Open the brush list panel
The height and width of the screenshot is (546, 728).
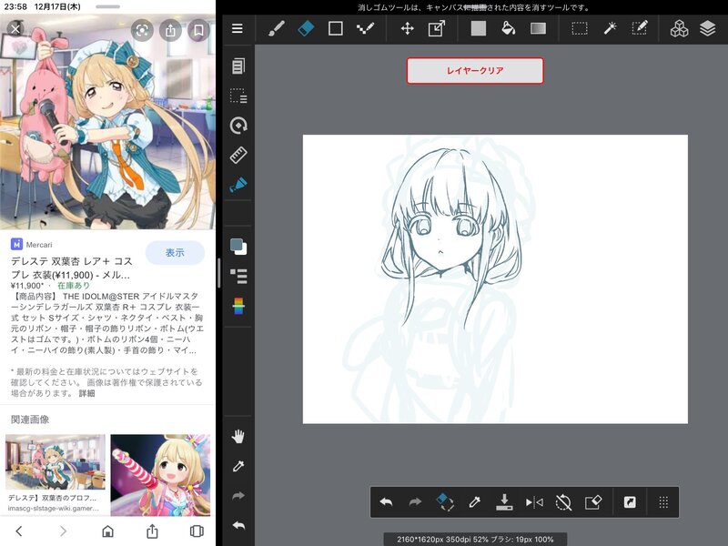pyautogui.click(x=238, y=277)
